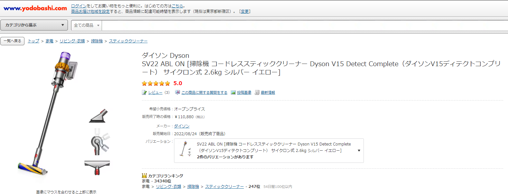Click the オープンプライス text
The image size is (508, 194).
(x=189, y=109)
